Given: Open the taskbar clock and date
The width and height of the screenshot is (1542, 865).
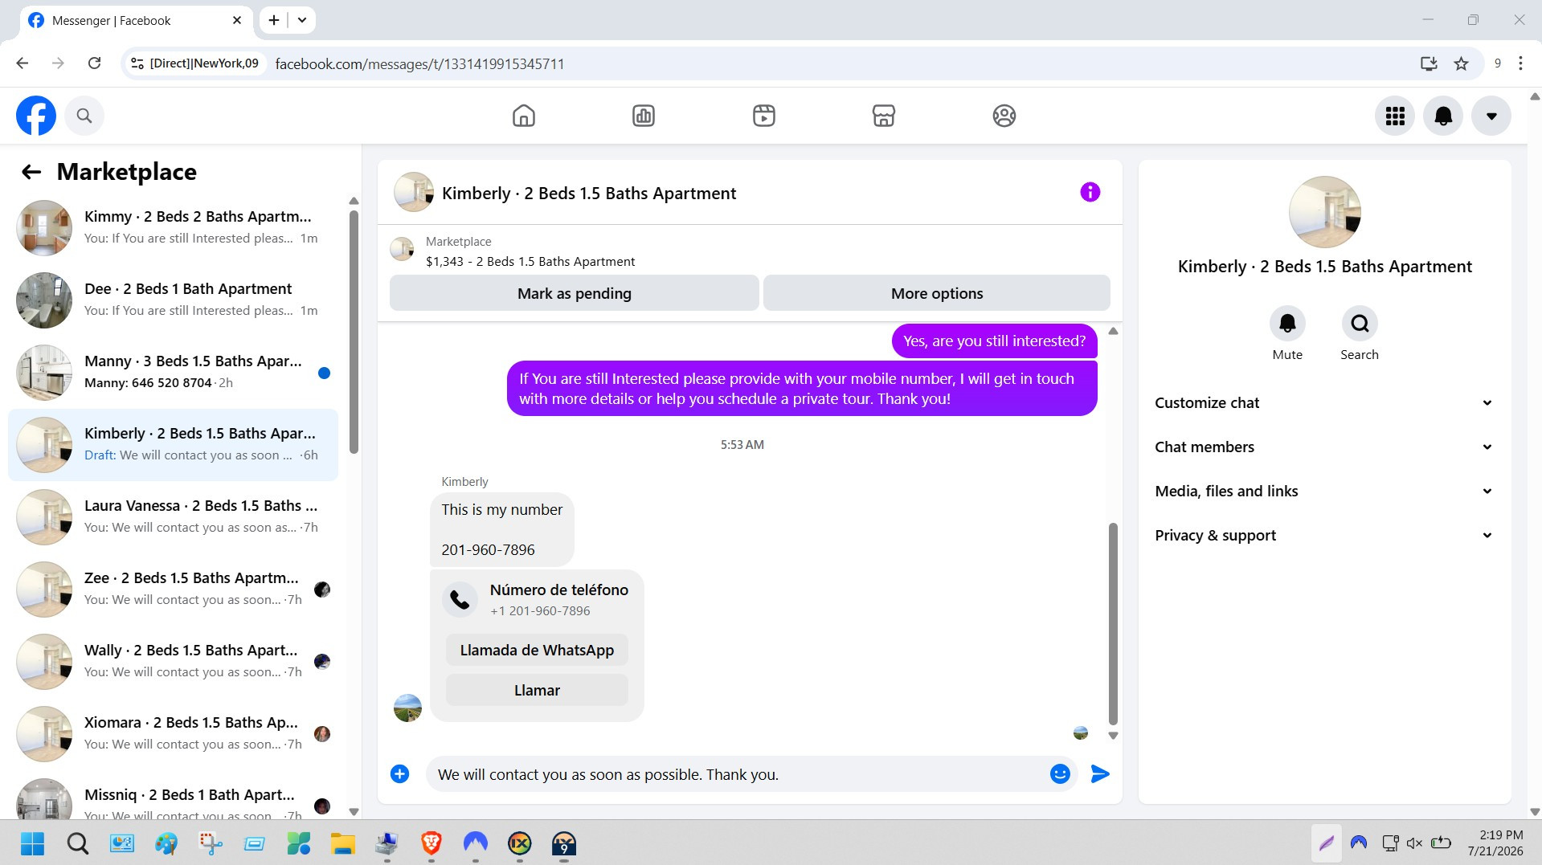Looking at the screenshot, I should click(x=1495, y=843).
